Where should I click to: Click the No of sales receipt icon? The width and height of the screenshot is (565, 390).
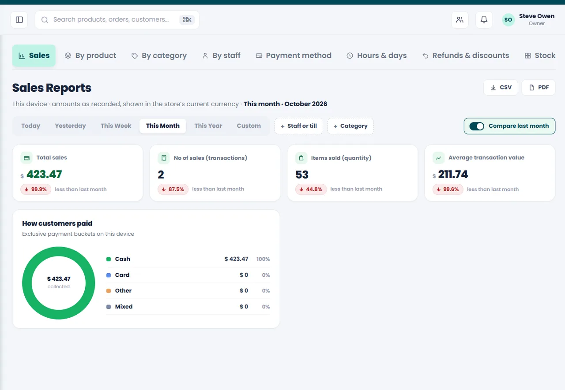click(x=164, y=158)
